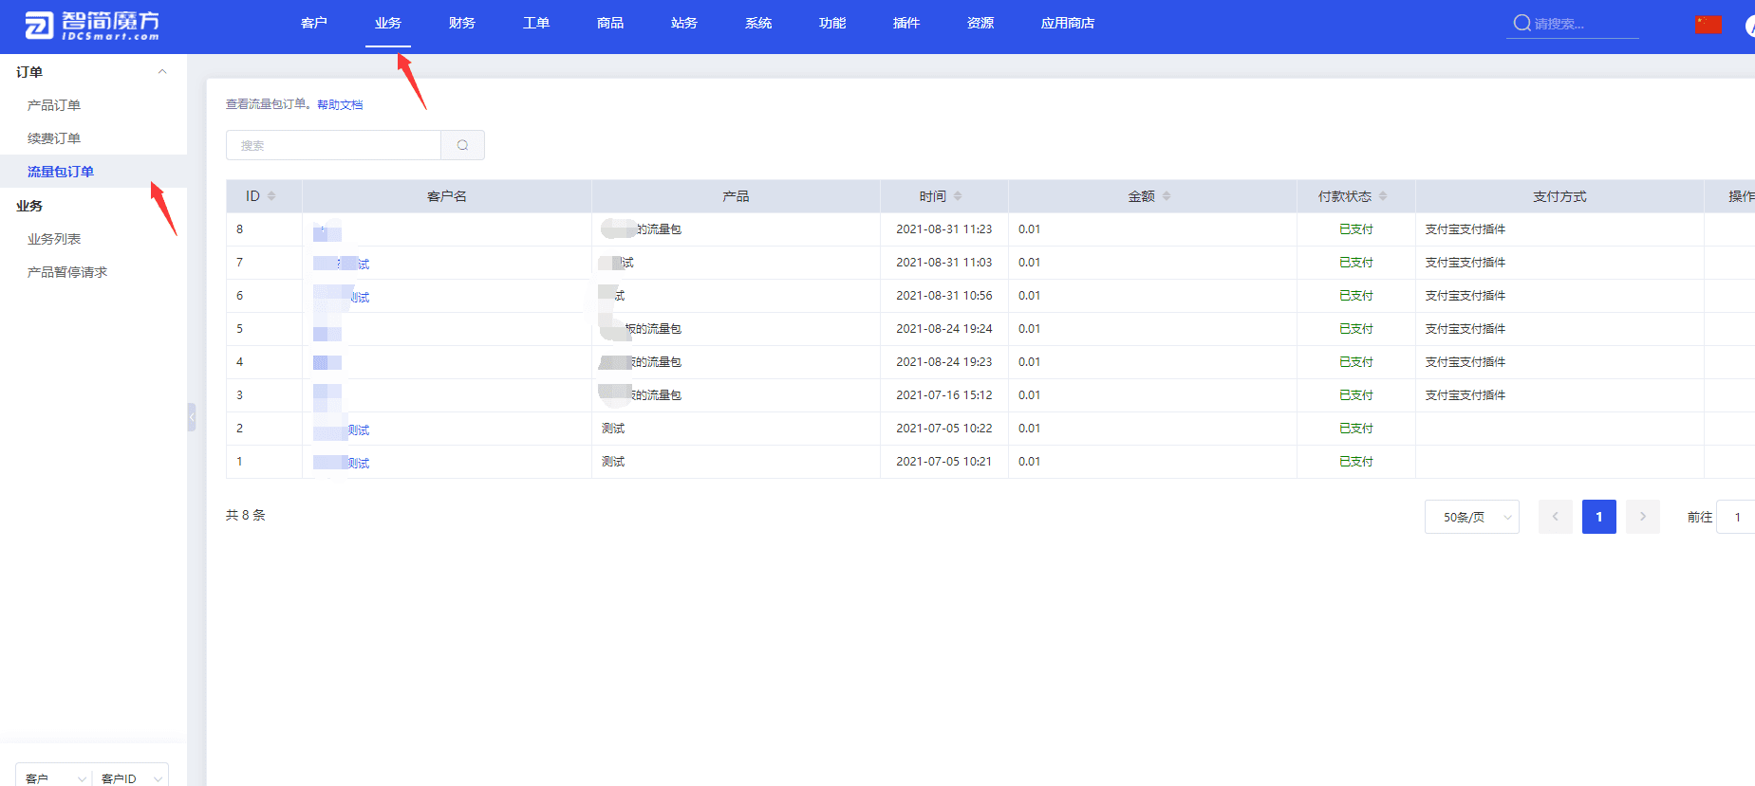Sort table by ID column
The image size is (1755, 786).
pos(271,196)
